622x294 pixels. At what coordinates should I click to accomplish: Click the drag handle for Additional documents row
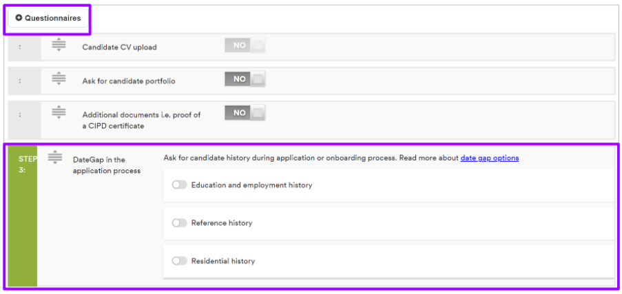pyautogui.click(x=59, y=112)
